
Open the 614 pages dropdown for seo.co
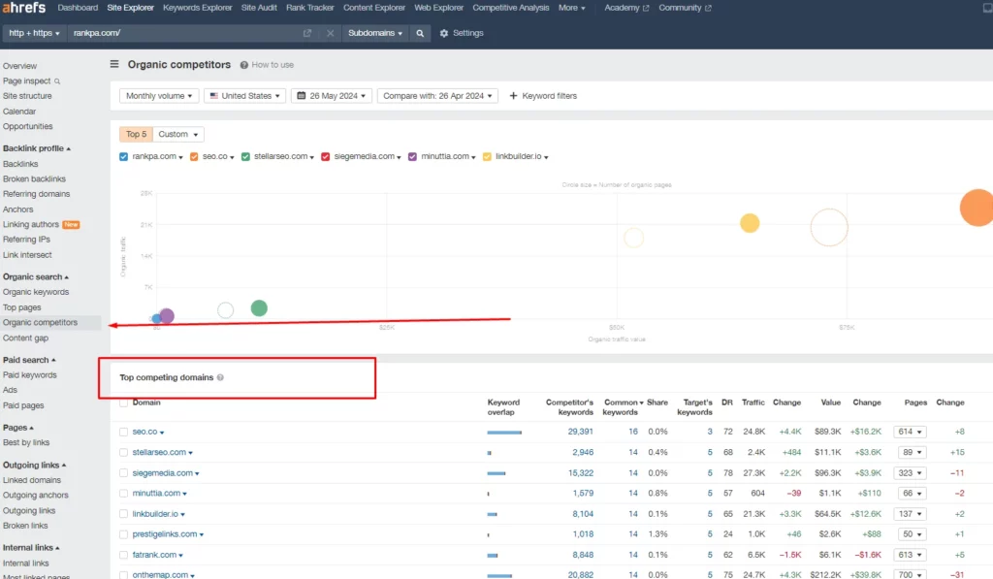(910, 432)
